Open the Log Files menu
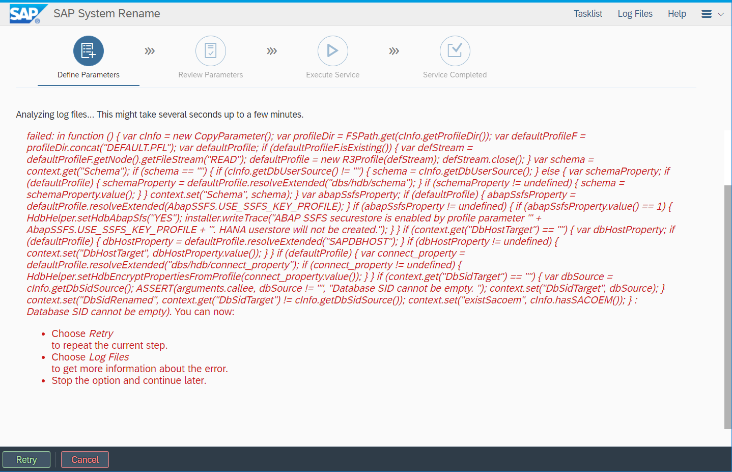 pyautogui.click(x=635, y=14)
